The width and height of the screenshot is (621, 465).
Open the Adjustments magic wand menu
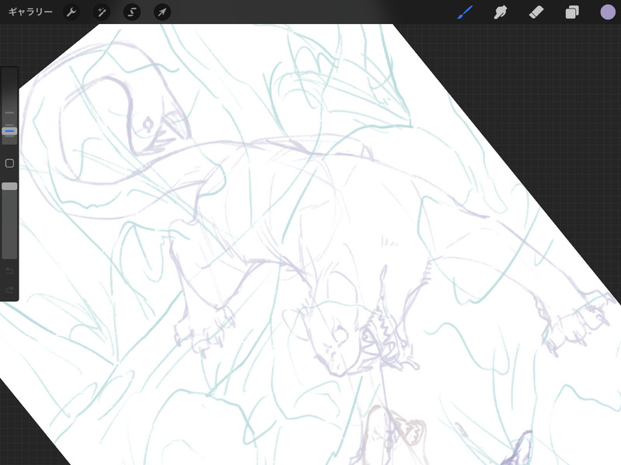[x=102, y=12]
